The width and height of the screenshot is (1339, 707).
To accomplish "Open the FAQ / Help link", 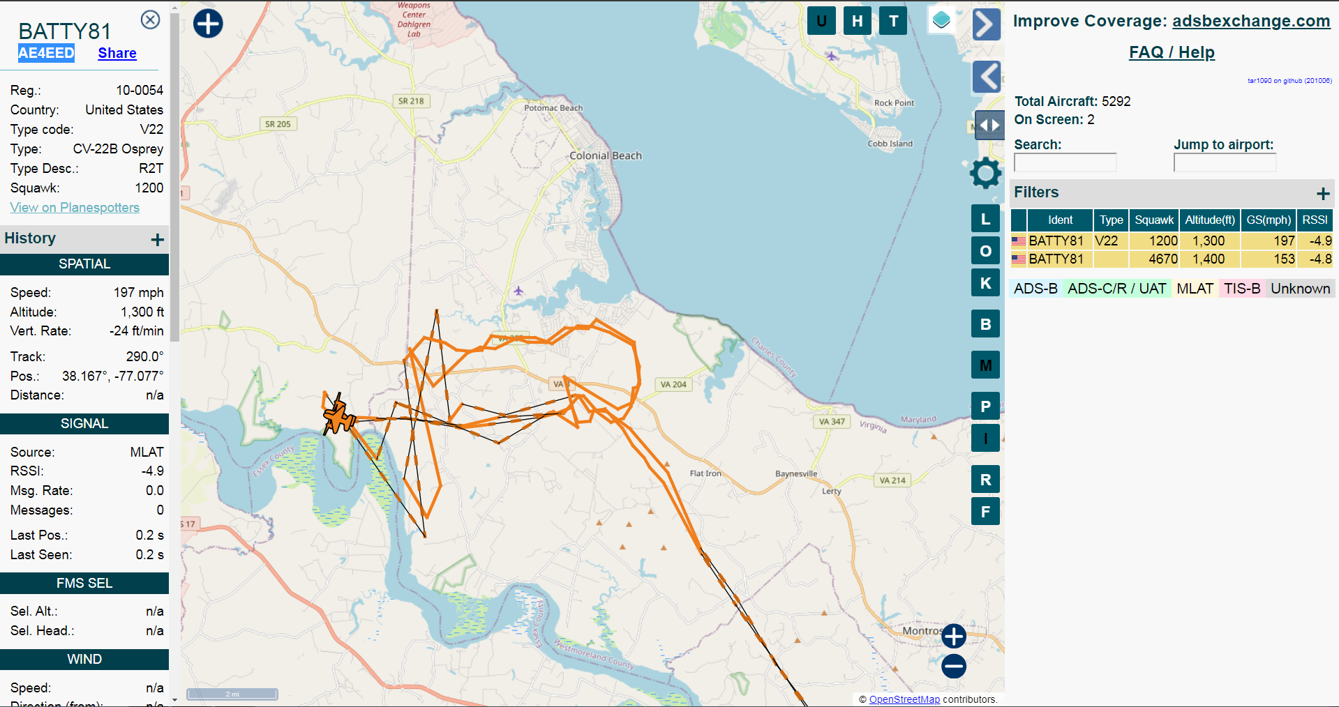I will (x=1172, y=52).
